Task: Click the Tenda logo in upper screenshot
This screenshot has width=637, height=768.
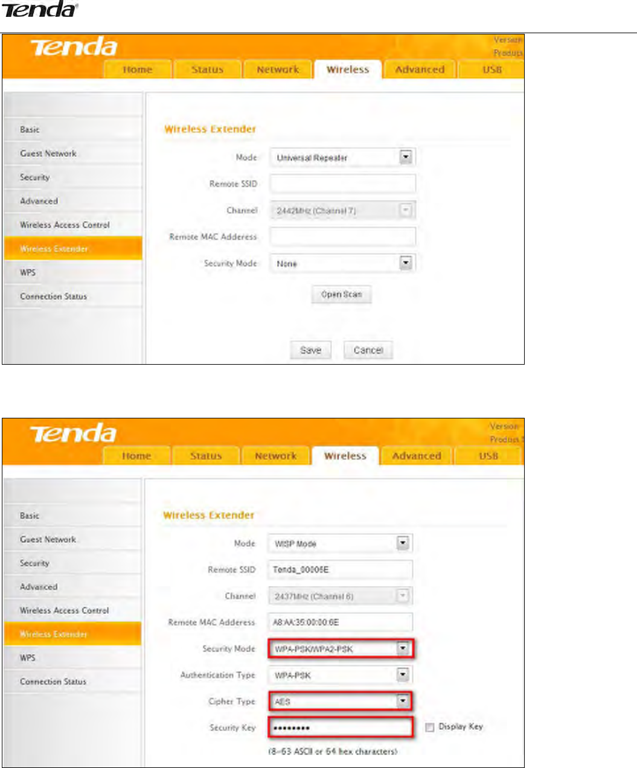Action: (73, 46)
